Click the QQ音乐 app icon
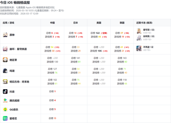The height and width of the screenshot is (123, 171). [x=5, y=109]
